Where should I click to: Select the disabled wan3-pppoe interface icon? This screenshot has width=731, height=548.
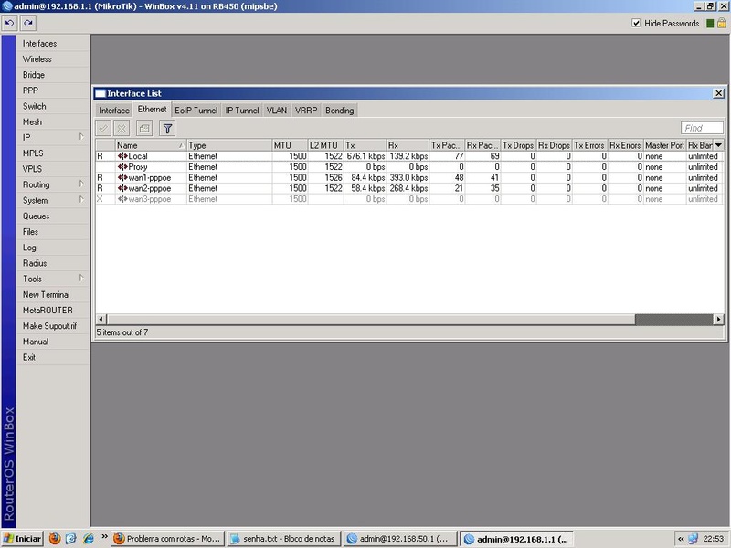pyautogui.click(x=122, y=199)
